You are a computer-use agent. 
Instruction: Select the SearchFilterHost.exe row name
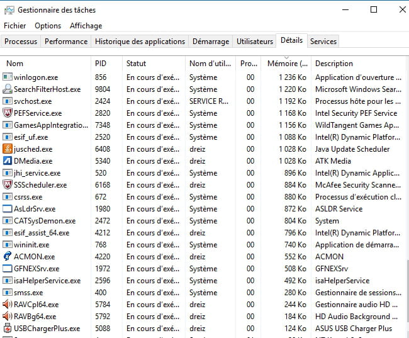pyautogui.click(x=47, y=89)
